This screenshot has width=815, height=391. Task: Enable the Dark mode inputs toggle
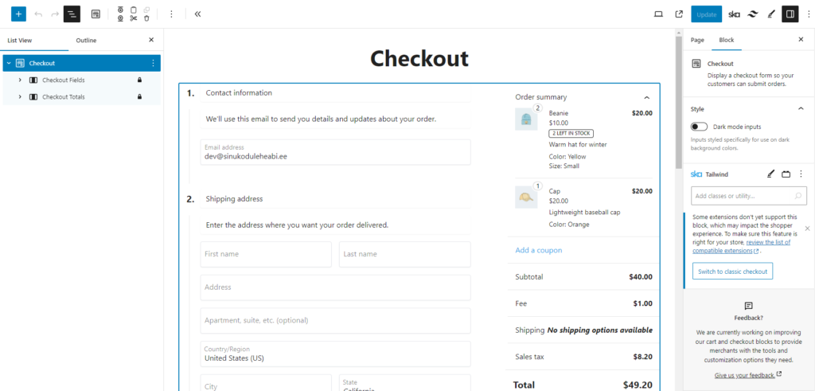pos(700,127)
